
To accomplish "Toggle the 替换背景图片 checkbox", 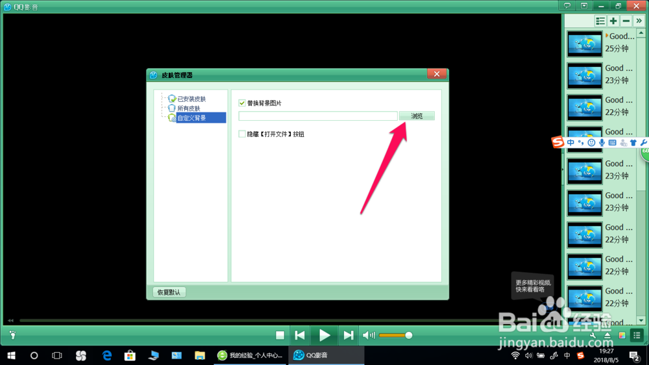I will 242,103.
